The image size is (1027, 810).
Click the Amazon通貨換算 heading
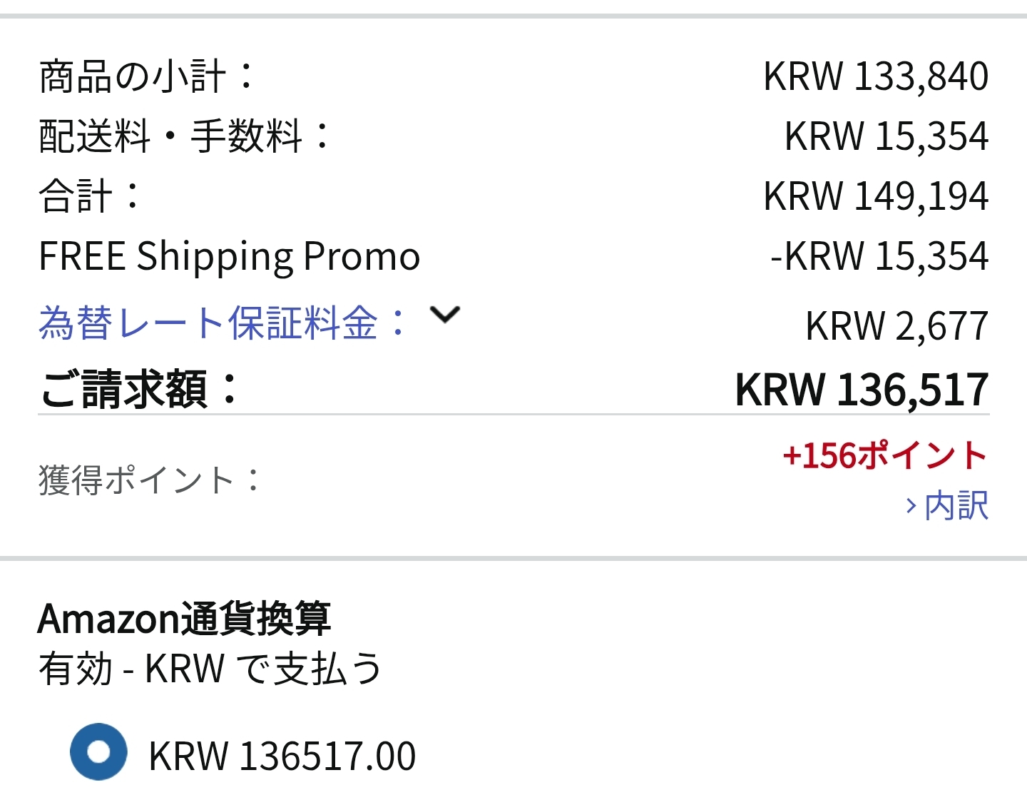tap(184, 618)
